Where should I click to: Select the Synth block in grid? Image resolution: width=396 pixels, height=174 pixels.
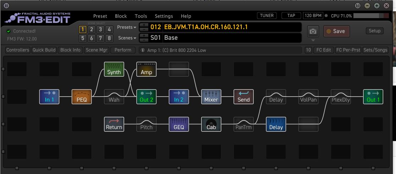114,69
